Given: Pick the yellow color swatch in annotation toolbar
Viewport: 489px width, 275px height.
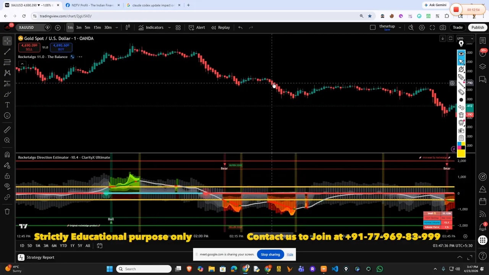Looking at the screenshot, I should (461, 154).
